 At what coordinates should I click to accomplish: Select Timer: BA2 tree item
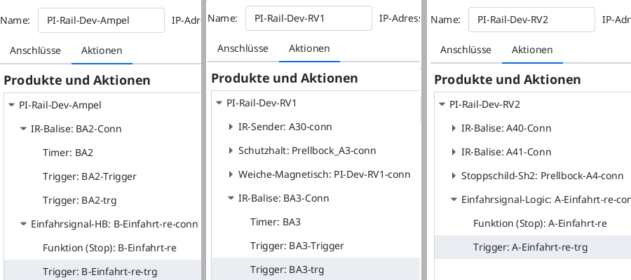(x=68, y=153)
